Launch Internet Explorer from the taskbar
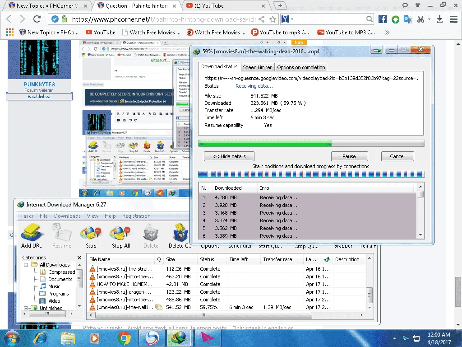462x347 pixels. [40, 338]
